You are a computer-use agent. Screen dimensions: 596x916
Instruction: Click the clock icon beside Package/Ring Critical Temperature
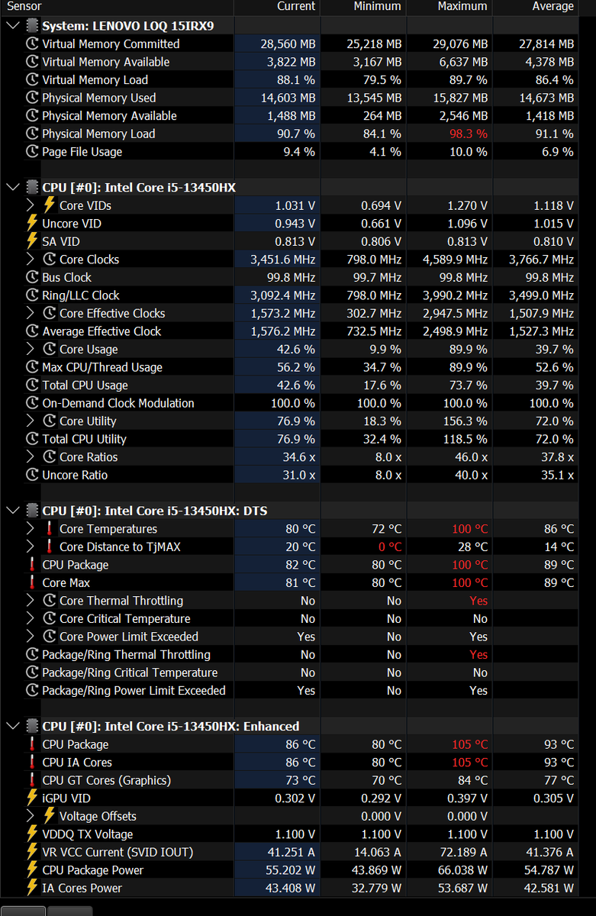[x=32, y=672]
